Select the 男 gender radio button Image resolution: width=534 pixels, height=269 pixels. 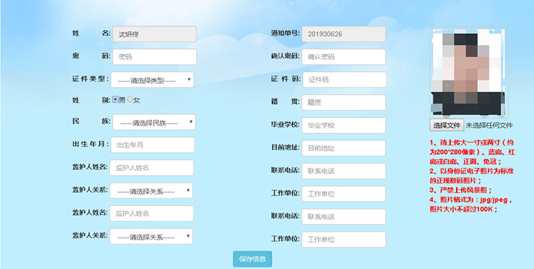[115, 99]
